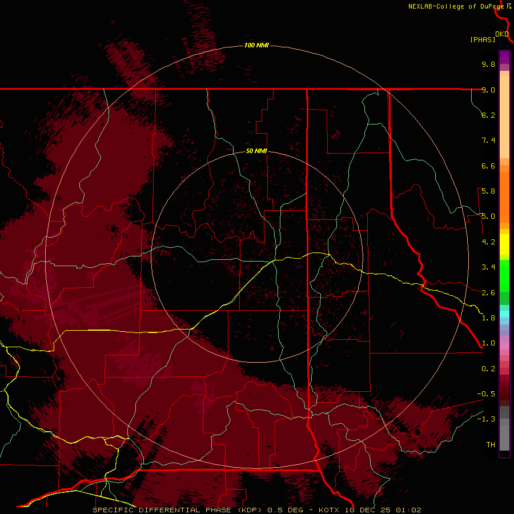Click the 1.0 scale value
The height and width of the screenshot is (514, 514).
[x=488, y=343]
